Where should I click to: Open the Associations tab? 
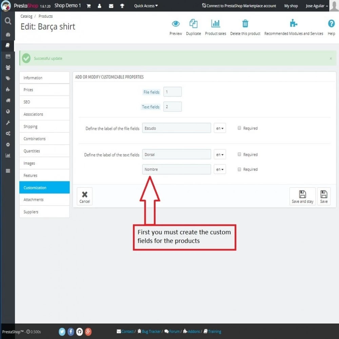(x=44, y=114)
